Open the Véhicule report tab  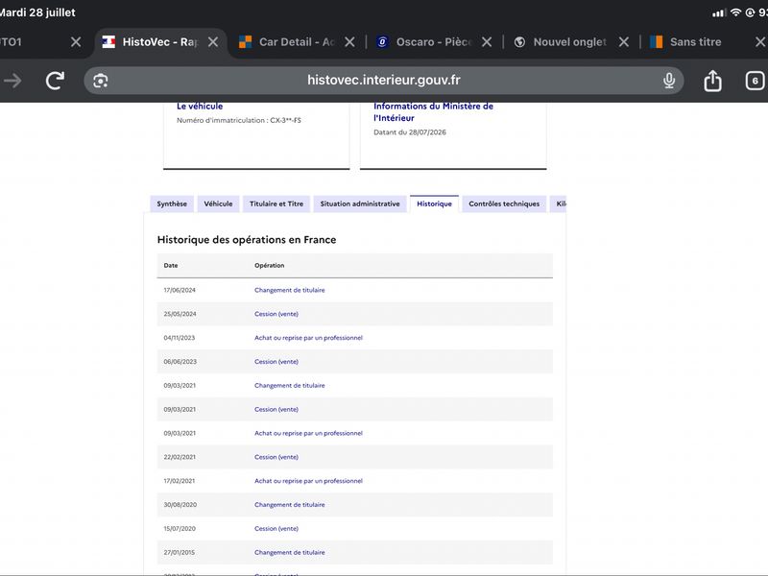(219, 204)
